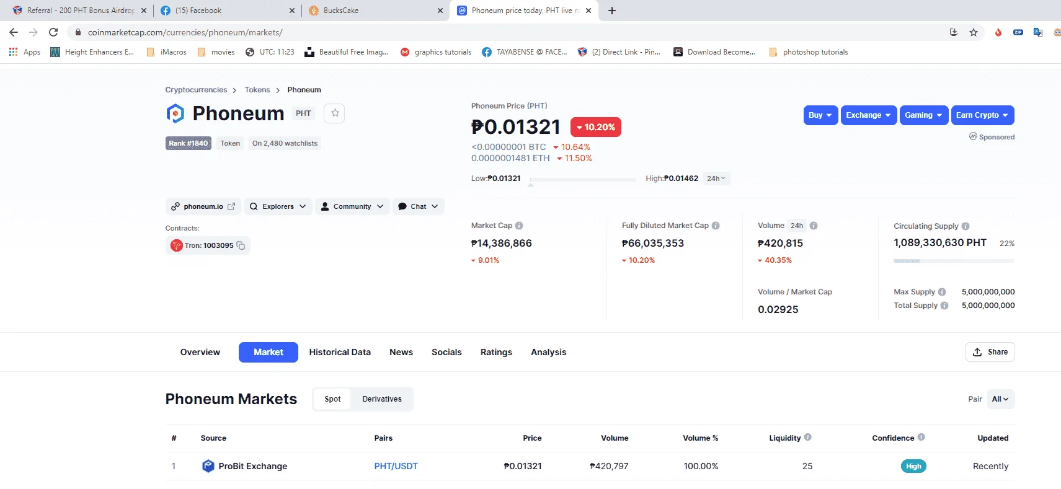Open Confidence column info icon

click(x=921, y=437)
